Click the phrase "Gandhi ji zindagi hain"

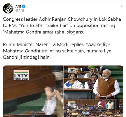(28, 57)
